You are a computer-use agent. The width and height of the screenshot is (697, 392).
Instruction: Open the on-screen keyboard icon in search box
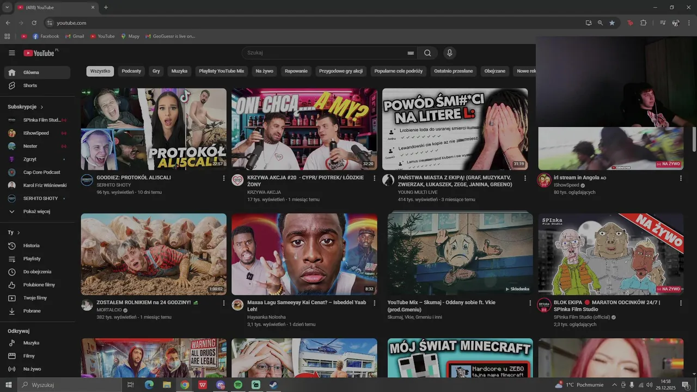[411, 53]
